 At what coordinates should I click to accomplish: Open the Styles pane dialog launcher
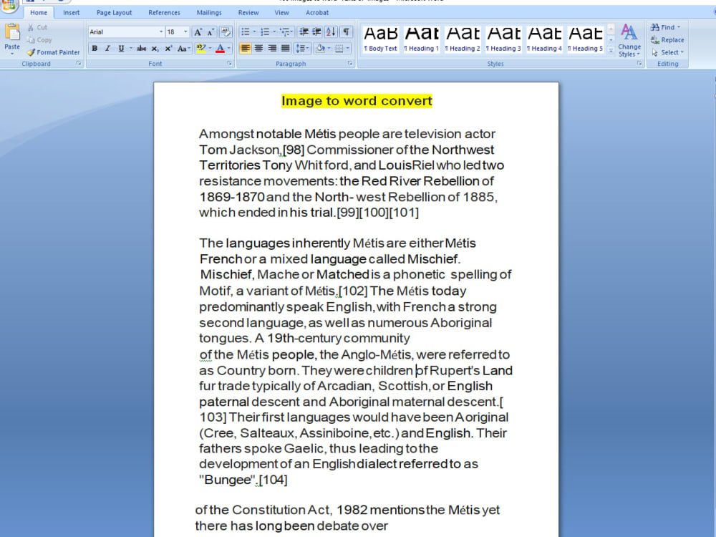coord(639,64)
